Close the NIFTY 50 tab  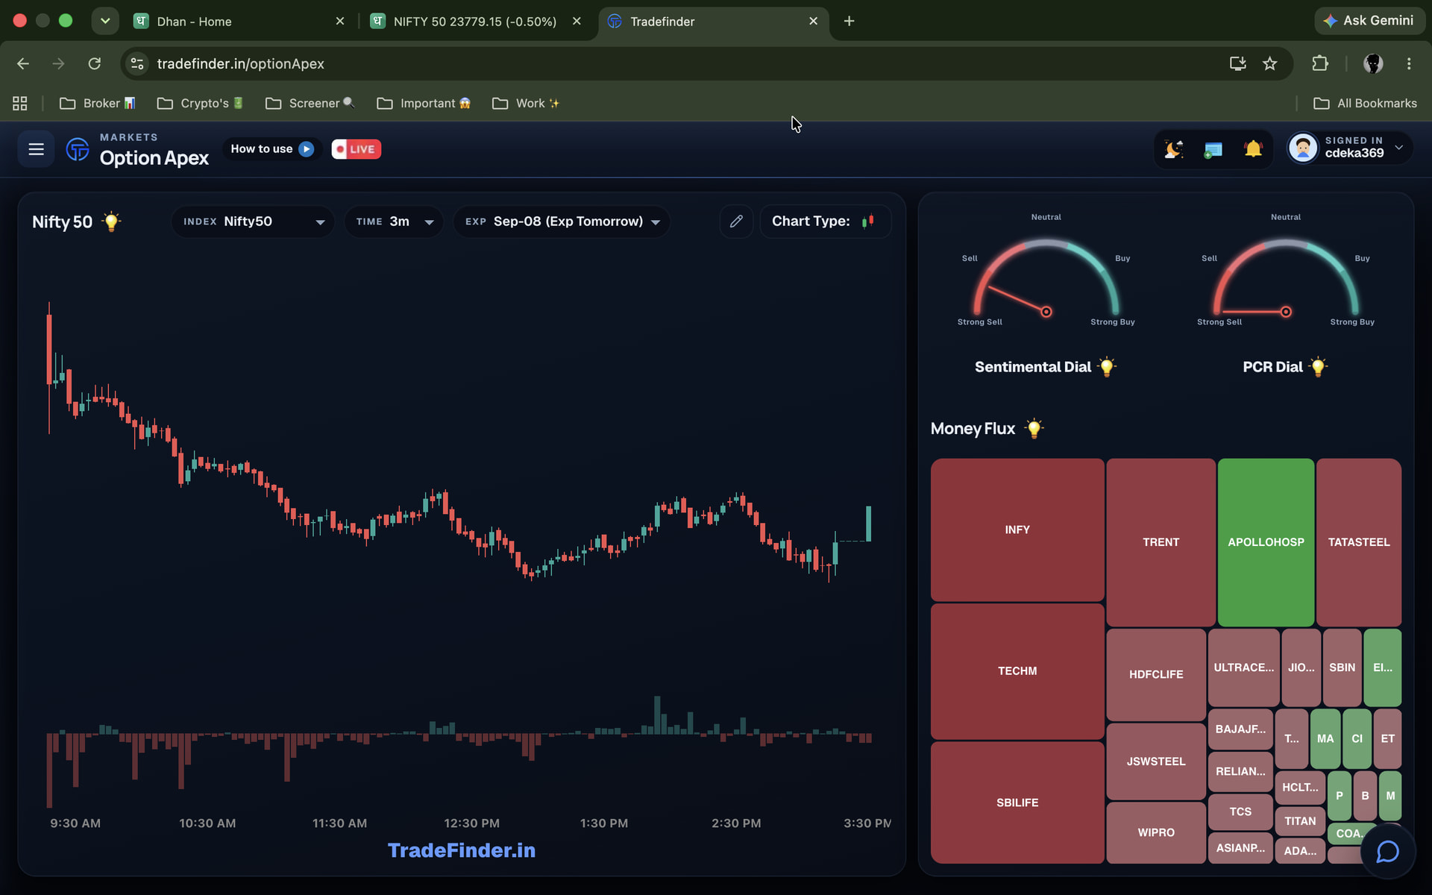(x=577, y=22)
